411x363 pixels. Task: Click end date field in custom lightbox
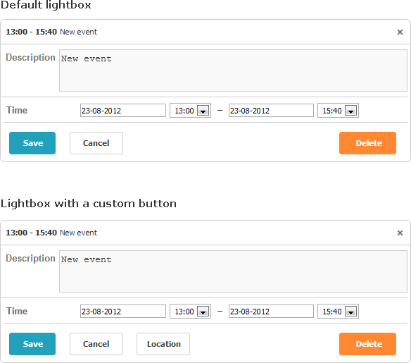coord(271,312)
